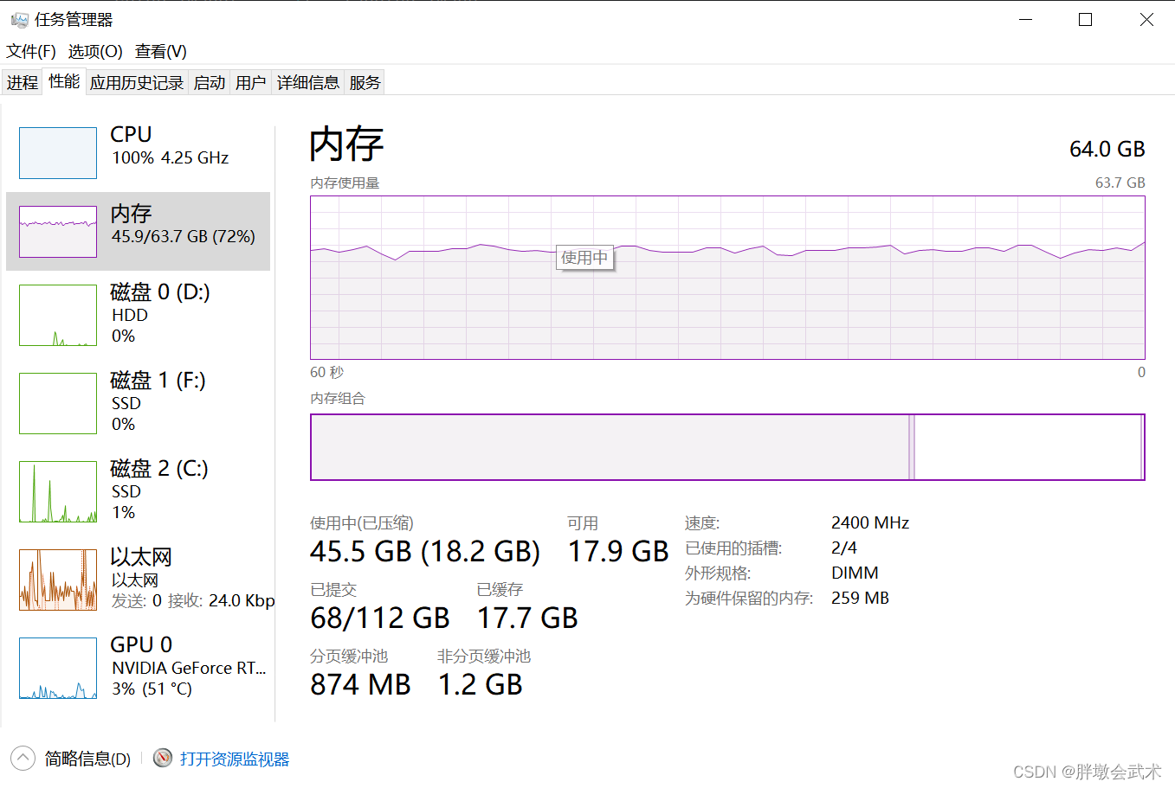1175x788 pixels.
Task: Open the 查看(V) menu
Action: tap(161, 51)
